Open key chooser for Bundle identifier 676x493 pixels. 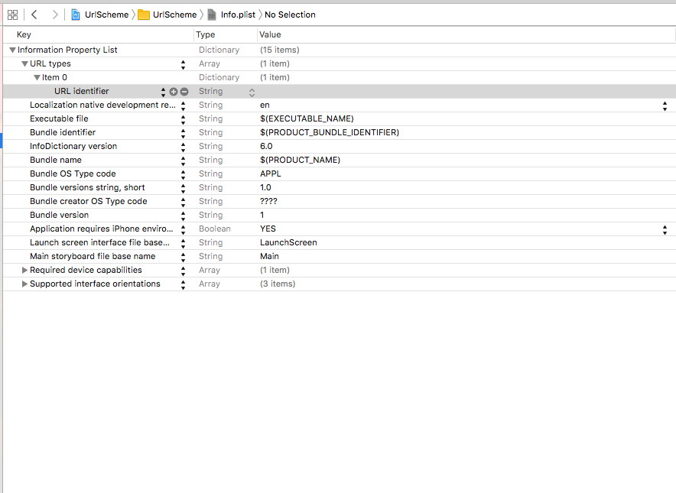click(184, 133)
